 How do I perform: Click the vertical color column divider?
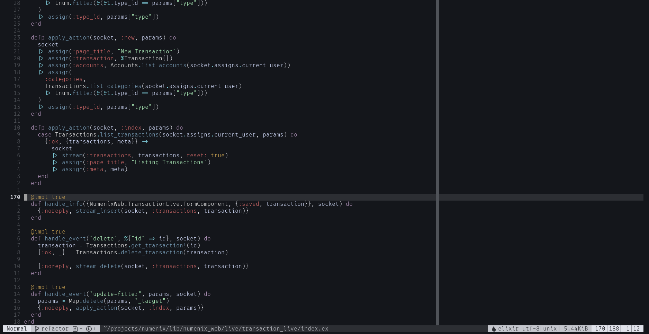pyautogui.click(x=438, y=163)
